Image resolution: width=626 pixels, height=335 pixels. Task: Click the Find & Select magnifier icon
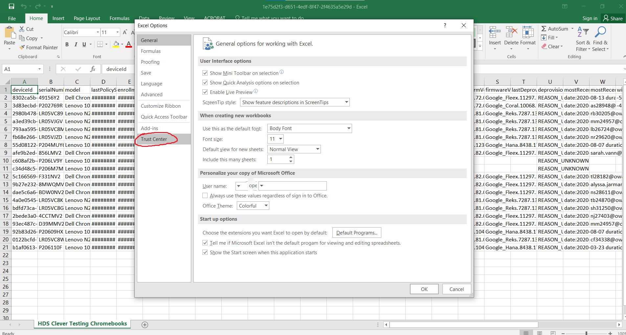tap(600, 32)
